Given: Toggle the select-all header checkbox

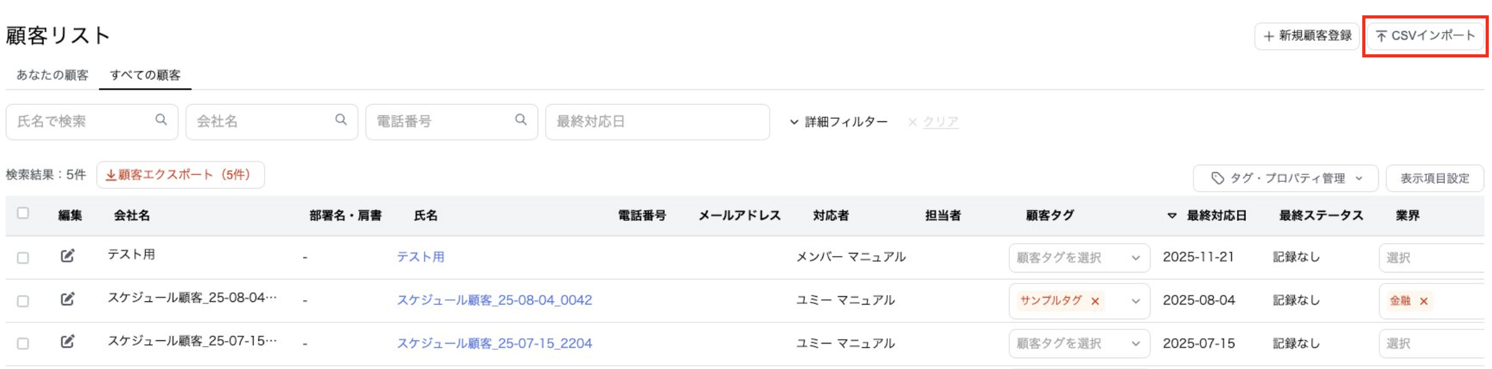Looking at the screenshot, I should tap(23, 213).
